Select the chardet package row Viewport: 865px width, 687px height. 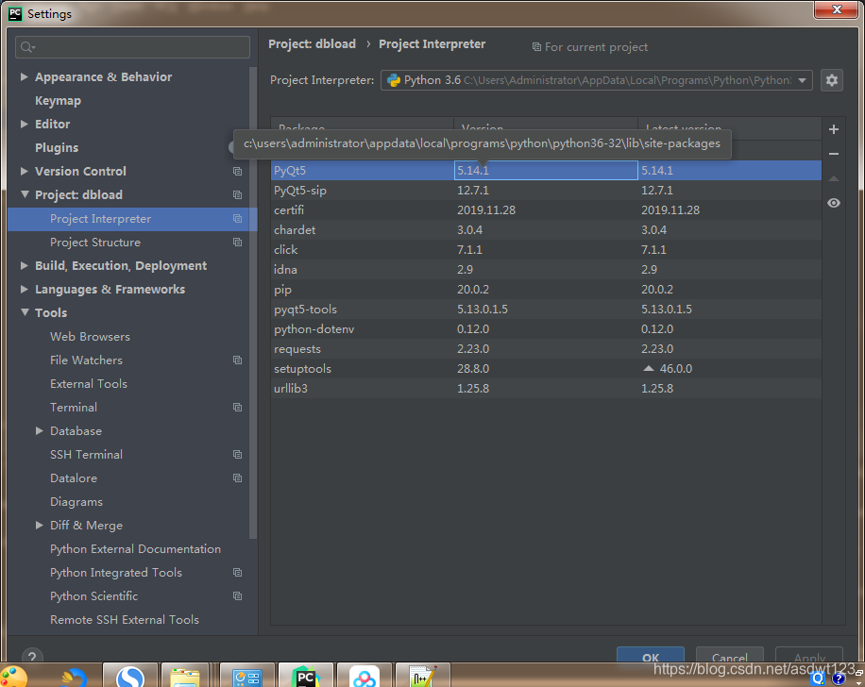coord(546,230)
